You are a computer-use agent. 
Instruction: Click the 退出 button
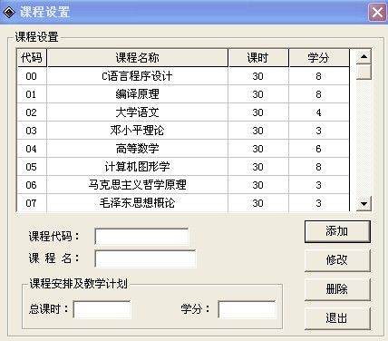pyautogui.click(x=337, y=318)
